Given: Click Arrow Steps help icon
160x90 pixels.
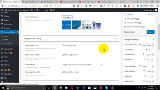Looking at the screenshot, I should pos(147,49).
